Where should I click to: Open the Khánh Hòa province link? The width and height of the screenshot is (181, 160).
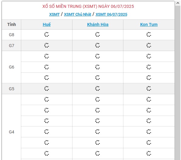(98, 24)
